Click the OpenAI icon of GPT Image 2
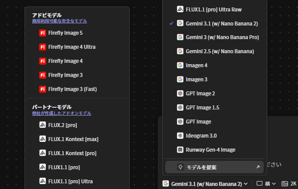 [x=180, y=93]
